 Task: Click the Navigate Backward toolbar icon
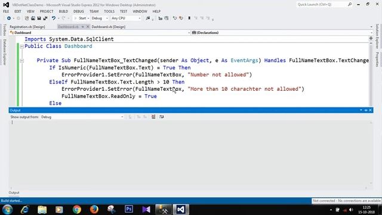point(9,19)
